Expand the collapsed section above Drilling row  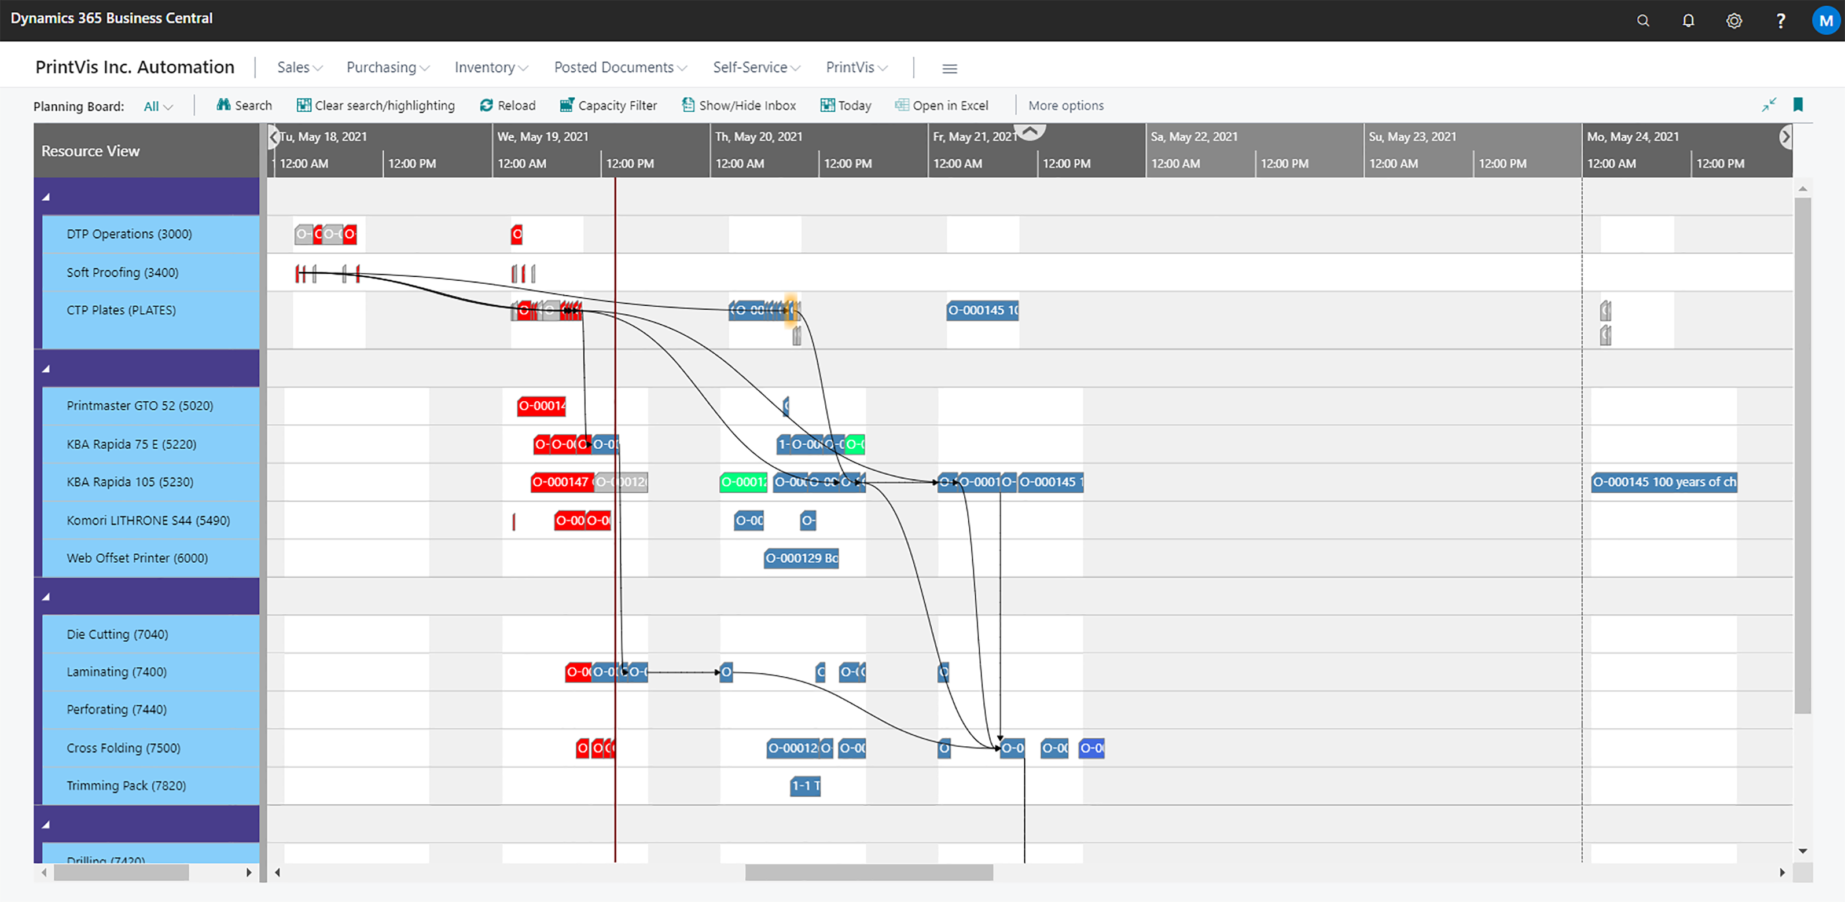pos(47,827)
